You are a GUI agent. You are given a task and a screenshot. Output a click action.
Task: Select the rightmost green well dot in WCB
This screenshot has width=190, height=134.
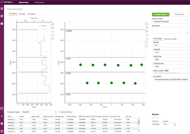[x=135, y=83]
